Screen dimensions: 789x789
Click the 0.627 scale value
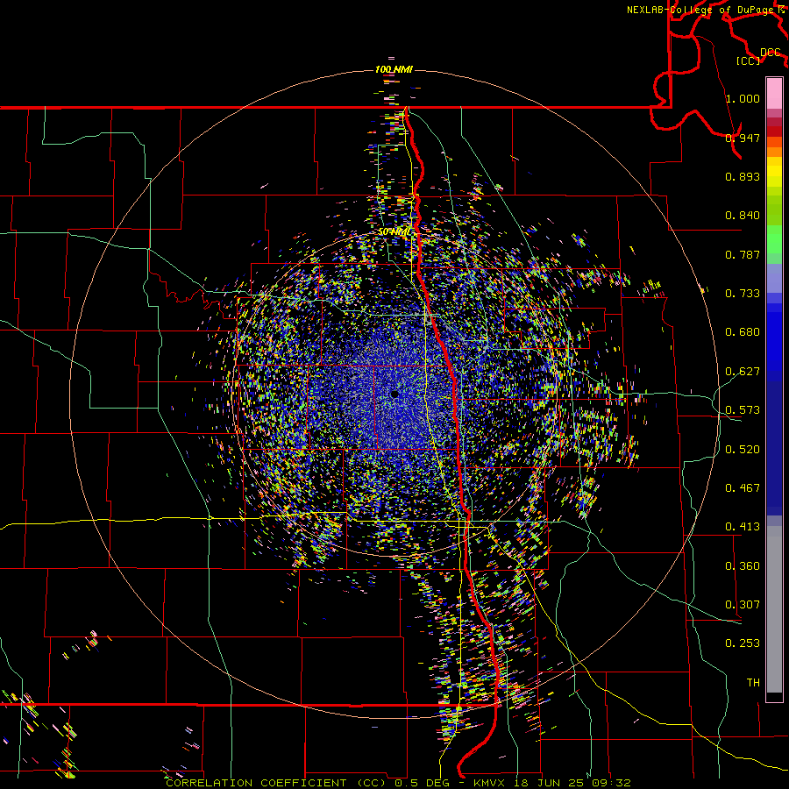coord(743,372)
